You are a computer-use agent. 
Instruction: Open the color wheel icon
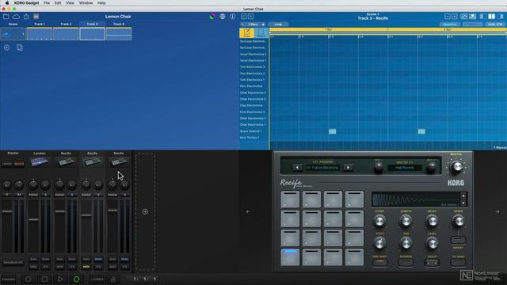pos(212,17)
